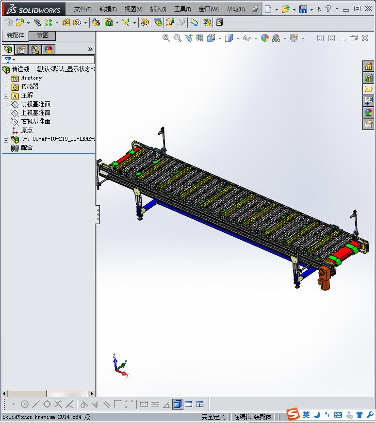Click the Section View icon
The width and height of the screenshot is (376, 423).
(x=200, y=38)
